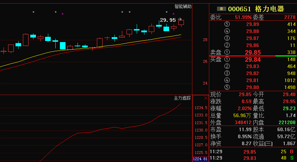Screen dimensions: 297x162
Task: Click the circled 1 in the 卖盘 row
Action: [x=227, y=52]
